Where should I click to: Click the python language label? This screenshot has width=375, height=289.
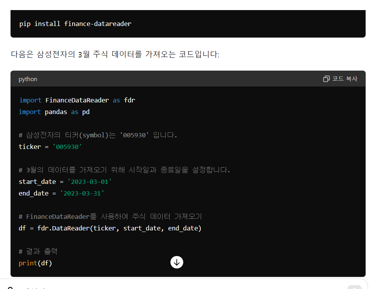pyautogui.click(x=28, y=79)
